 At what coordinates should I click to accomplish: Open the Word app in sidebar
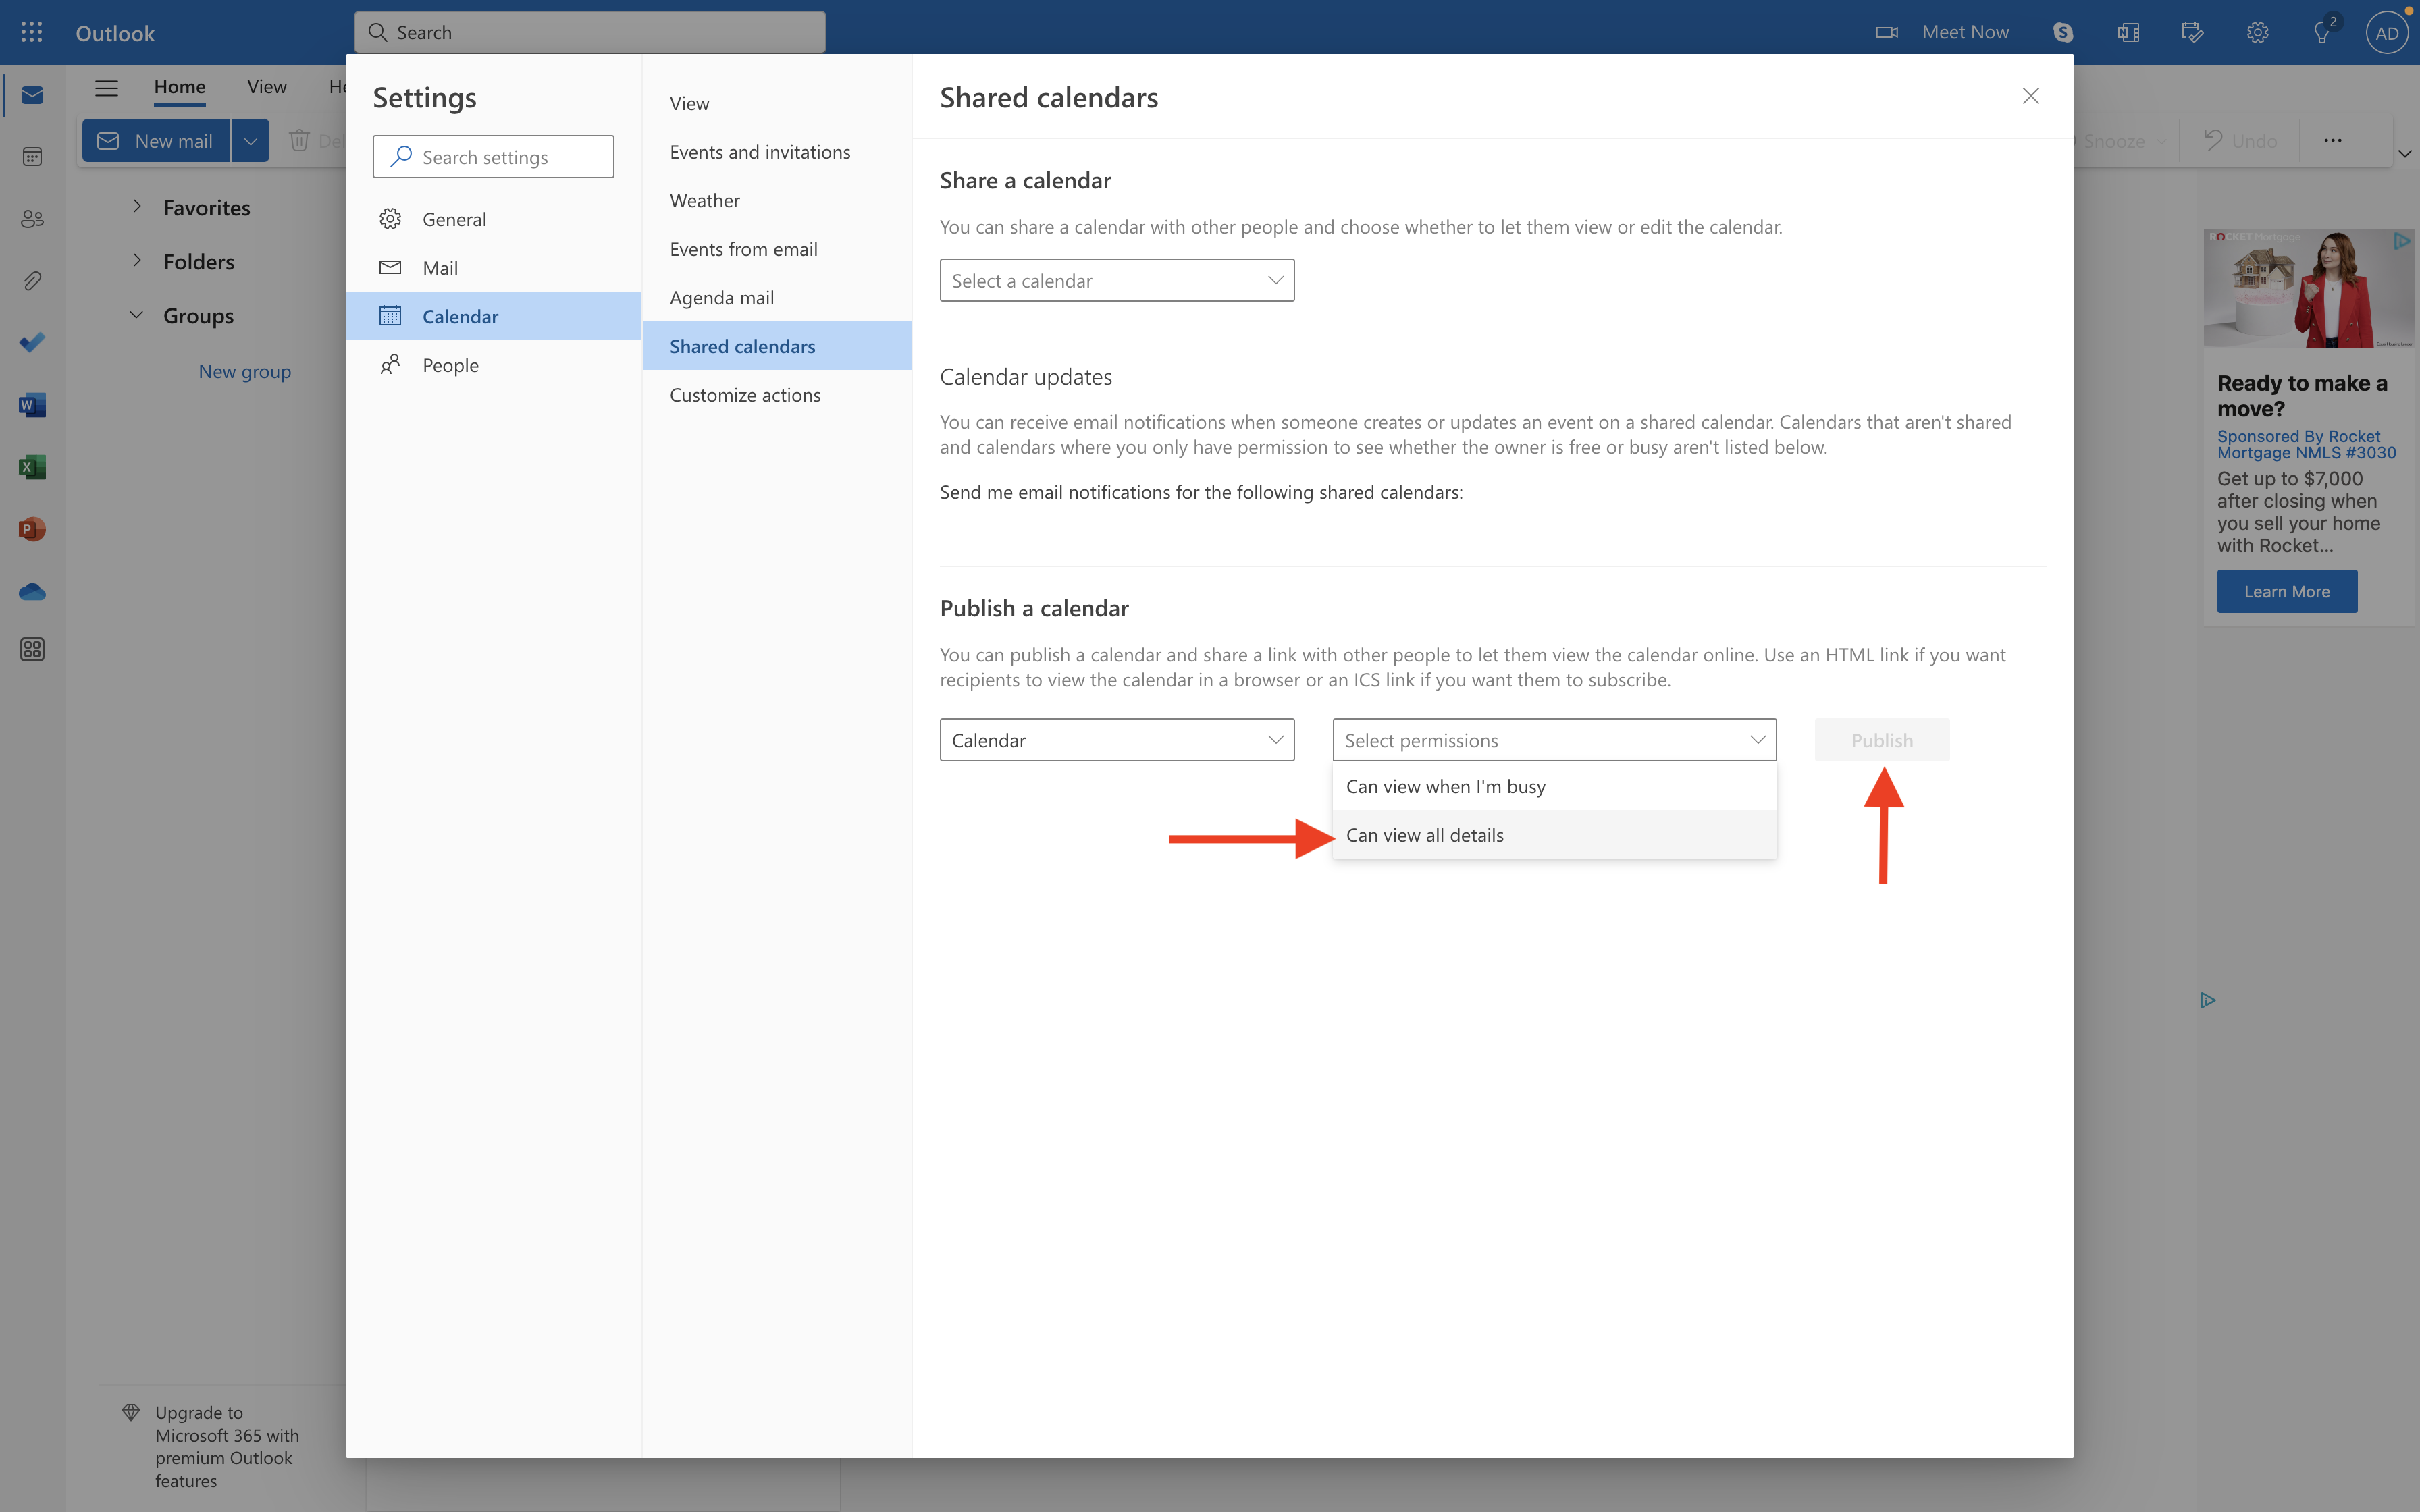coord(32,405)
